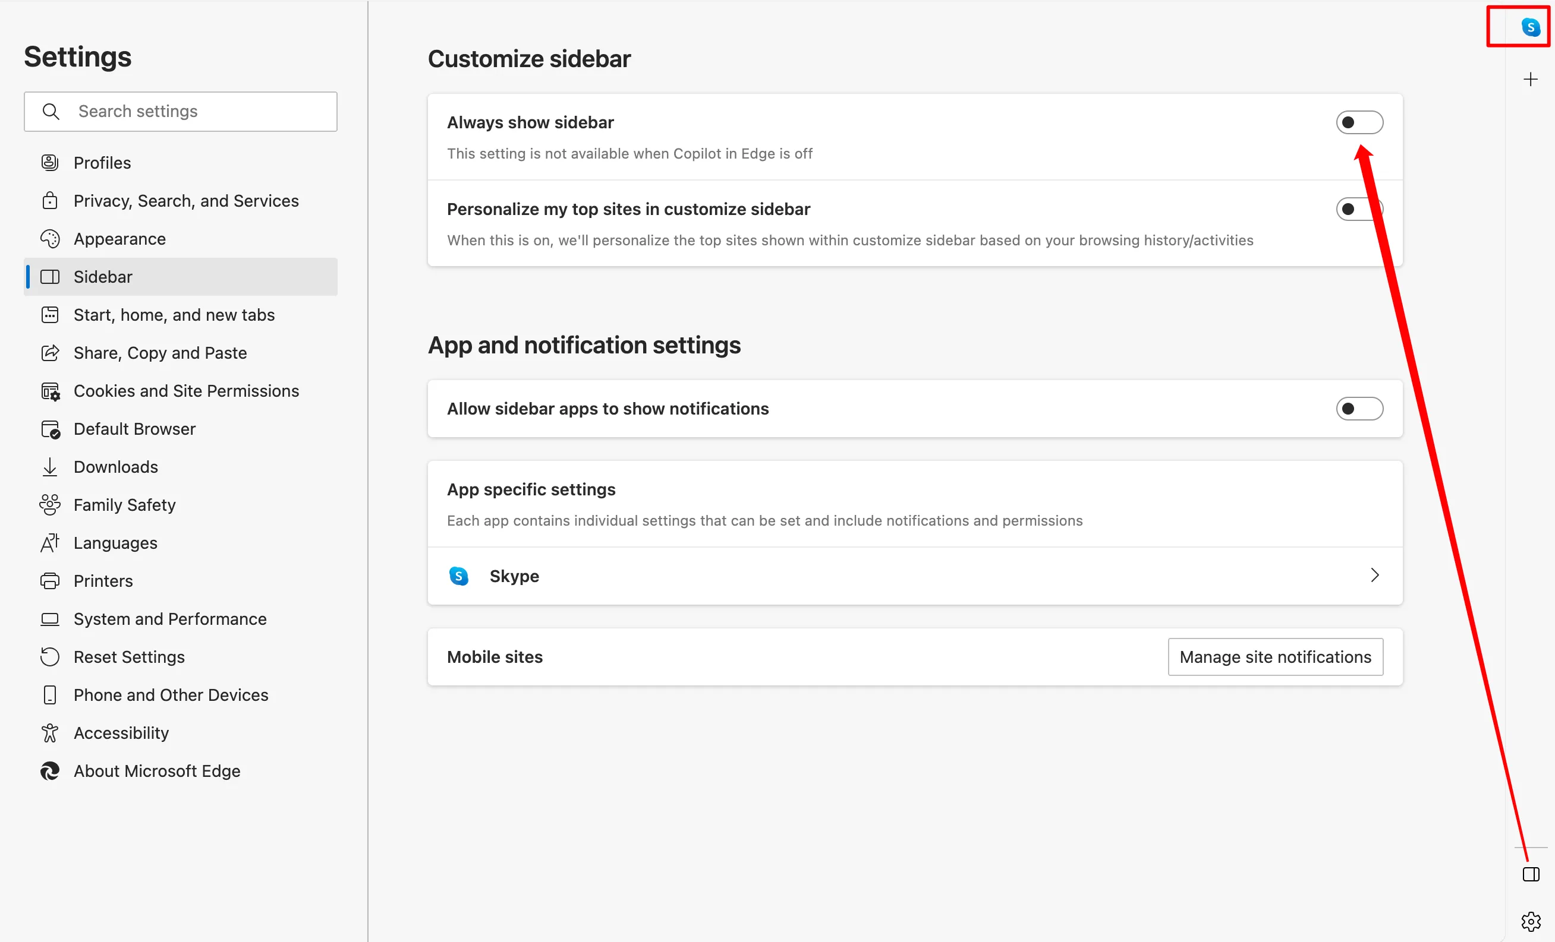
Task: Enable the Always show sidebar toggle
Action: pos(1360,122)
